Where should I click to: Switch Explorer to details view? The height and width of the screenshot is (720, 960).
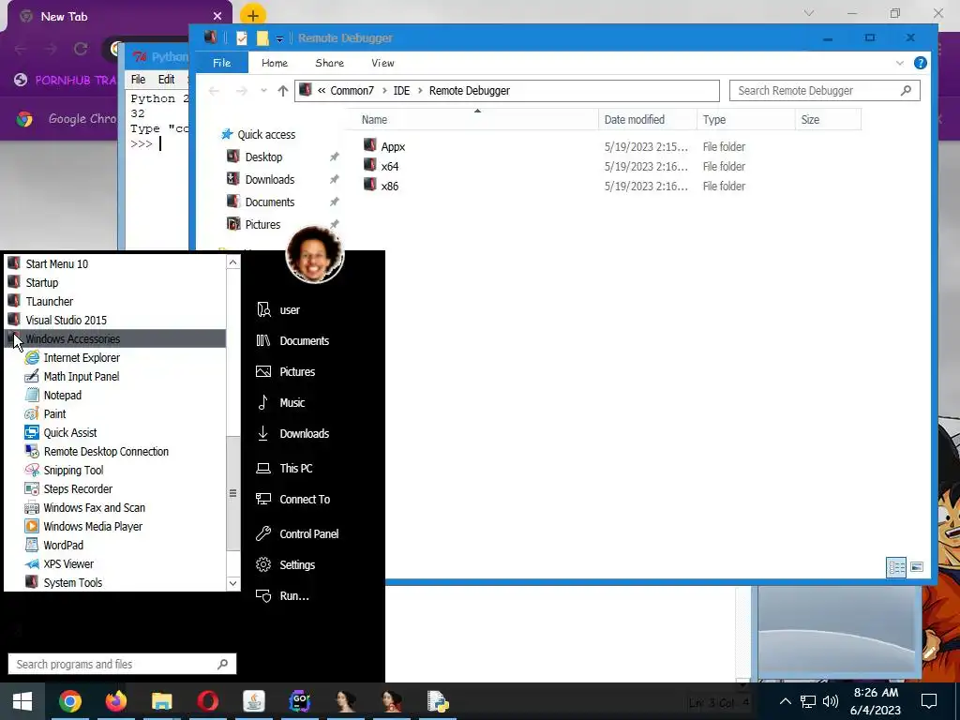coord(896,567)
